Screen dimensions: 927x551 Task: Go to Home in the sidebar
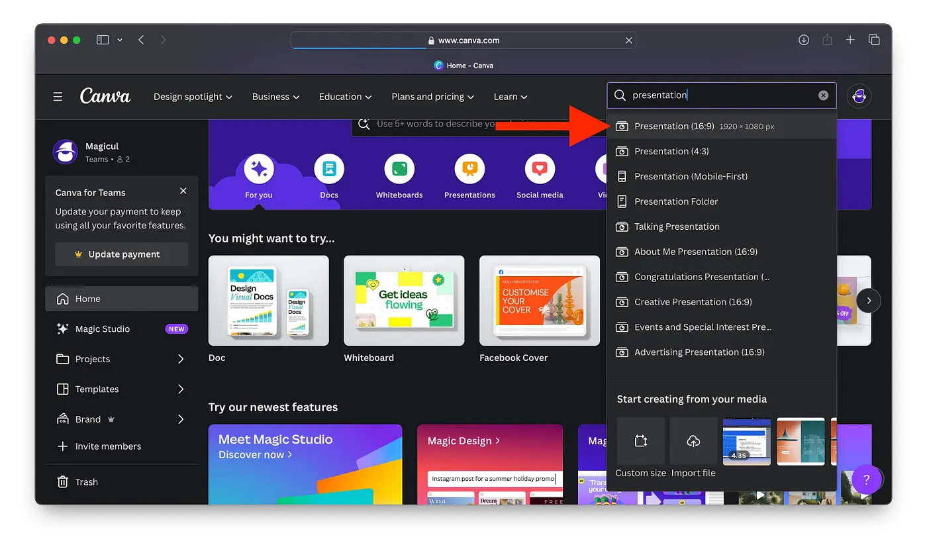click(122, 299)
